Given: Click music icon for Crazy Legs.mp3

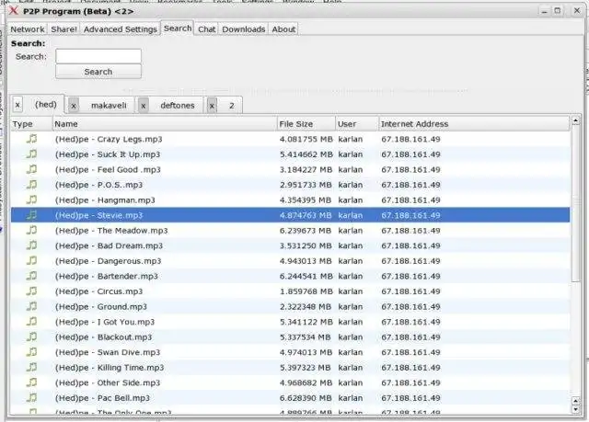Looking at the screenshot, I should [x=31, y=139].
